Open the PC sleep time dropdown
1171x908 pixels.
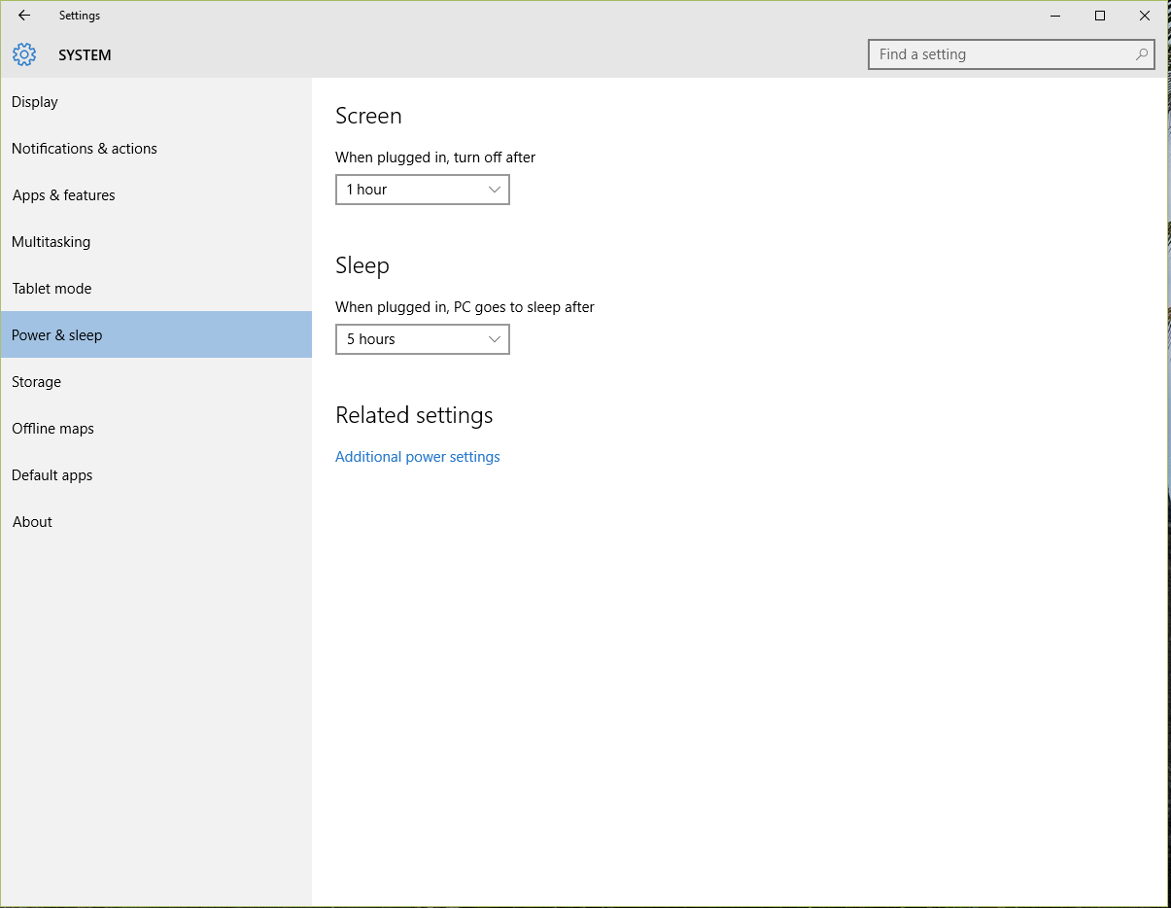[422, 339]
